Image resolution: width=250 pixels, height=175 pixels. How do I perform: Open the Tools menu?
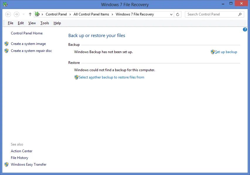click(x=45, y=23)
